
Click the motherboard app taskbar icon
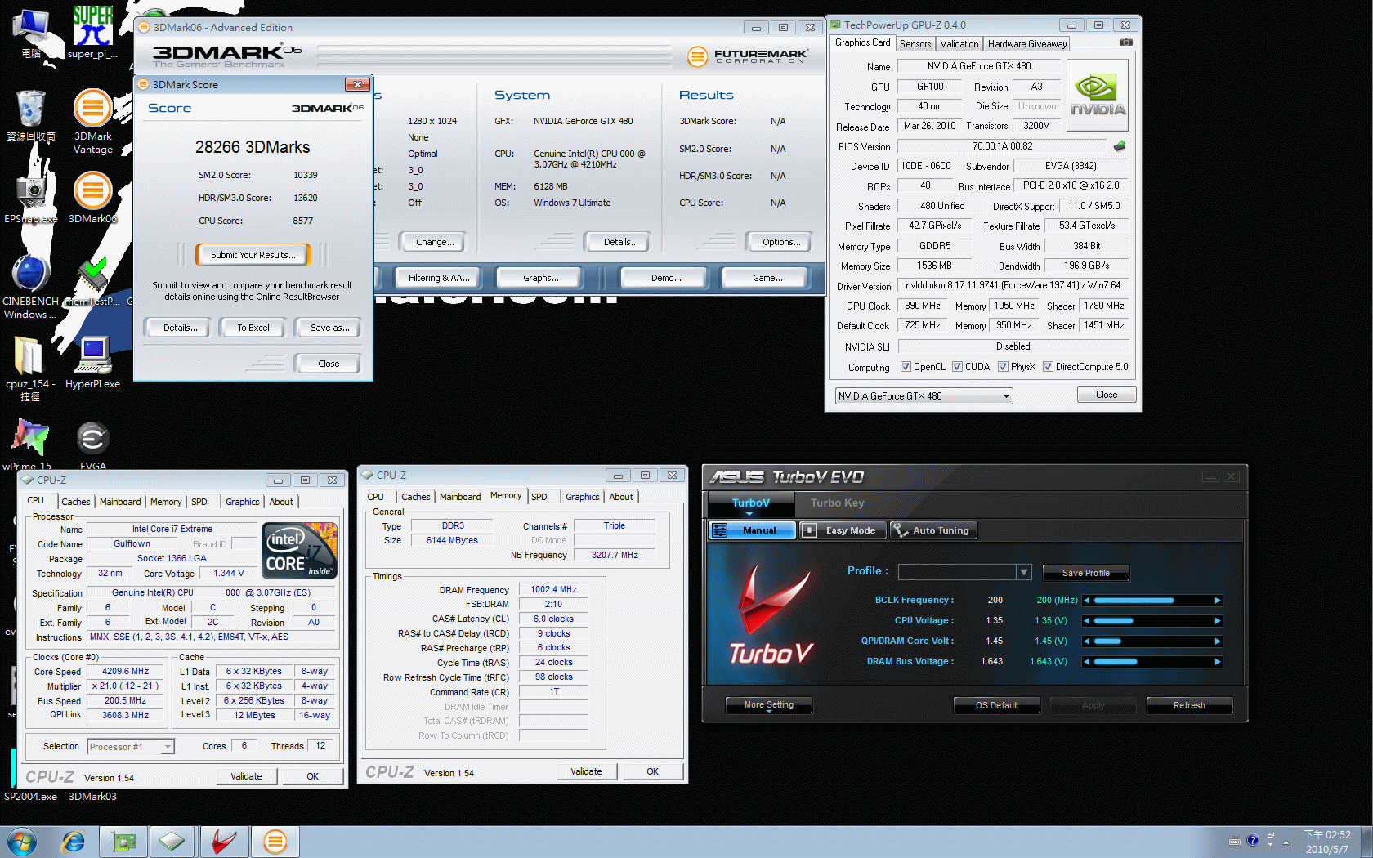(x=123, y=842)
